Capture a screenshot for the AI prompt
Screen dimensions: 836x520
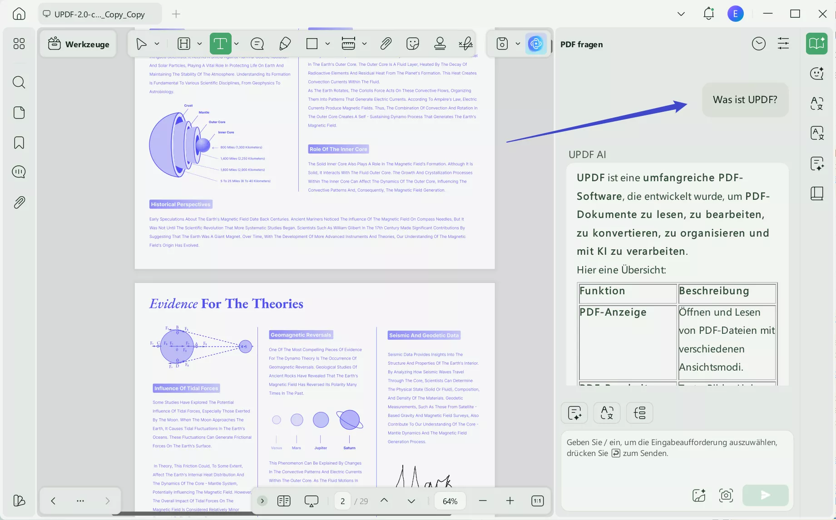[726, 495]
